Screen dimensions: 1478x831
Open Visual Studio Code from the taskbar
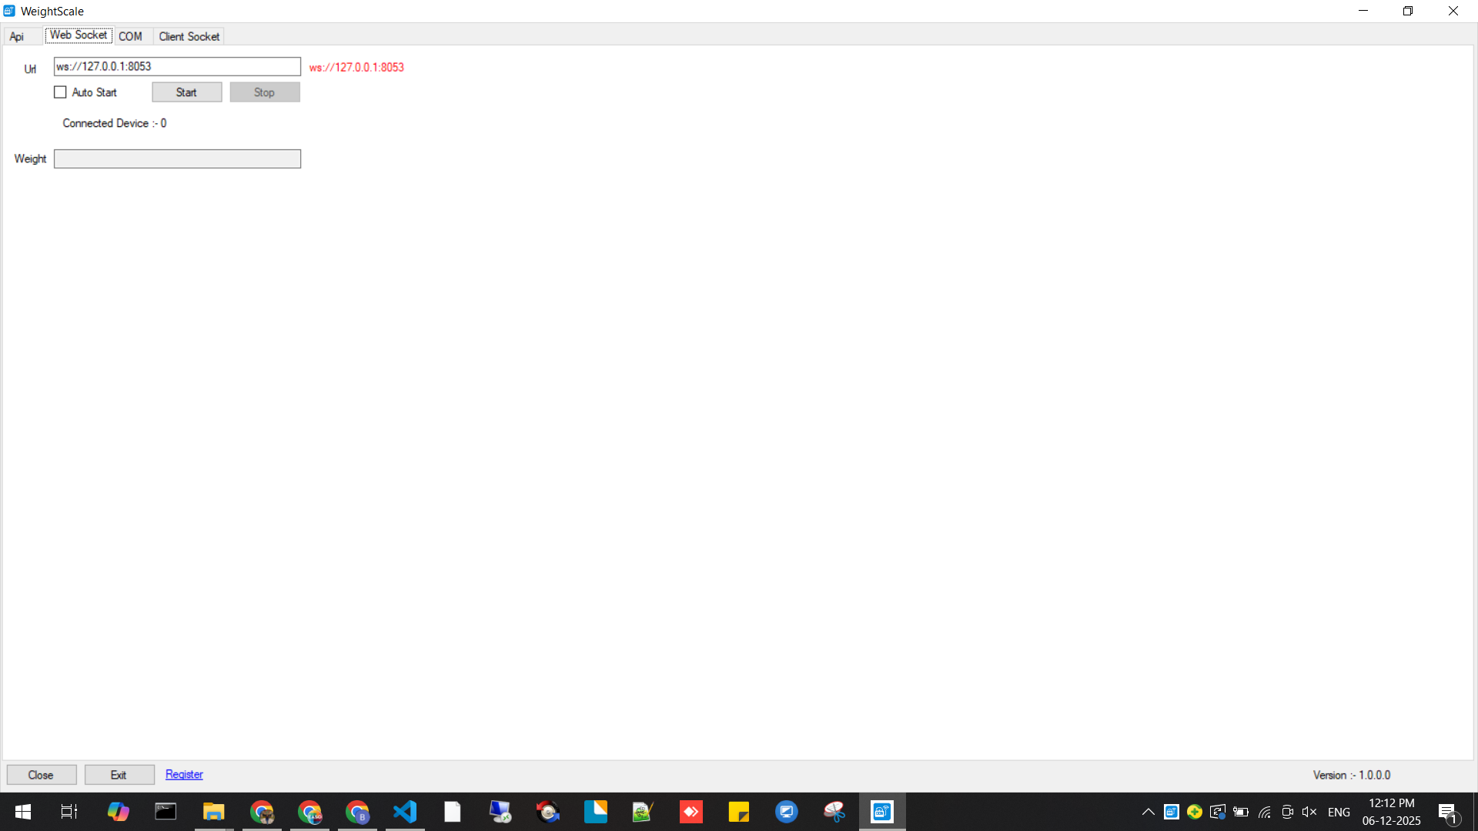tap(405, 812)
